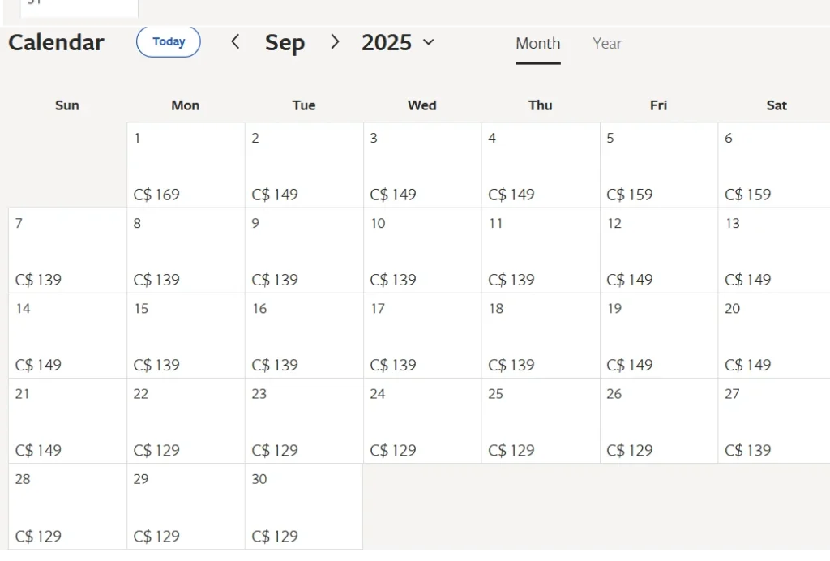Choose Sunday September 14 cell

(x=68, y=336)
